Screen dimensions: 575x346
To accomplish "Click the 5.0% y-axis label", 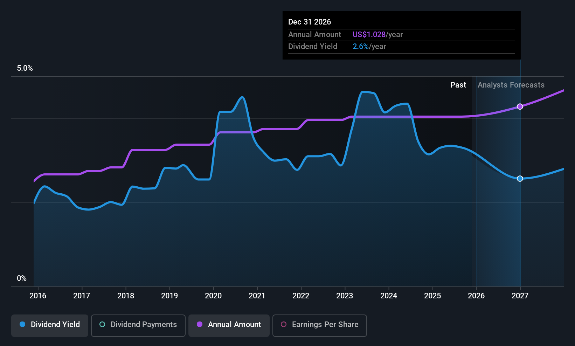I will [x=25, y=68].
